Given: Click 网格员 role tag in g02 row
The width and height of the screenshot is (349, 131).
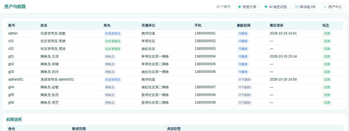Looking at the screenshot, I should pos(110,64).
